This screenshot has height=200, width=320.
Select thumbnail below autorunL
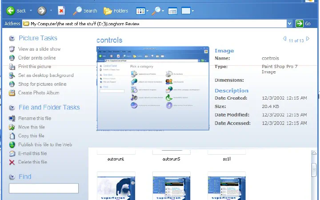[x=116, y=186]
